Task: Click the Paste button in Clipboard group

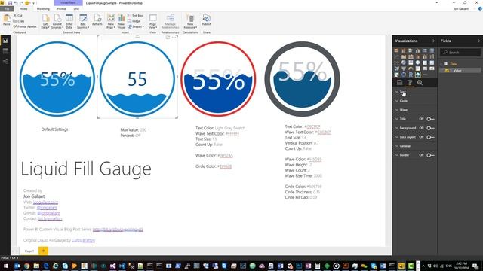Action: (7, 20)
